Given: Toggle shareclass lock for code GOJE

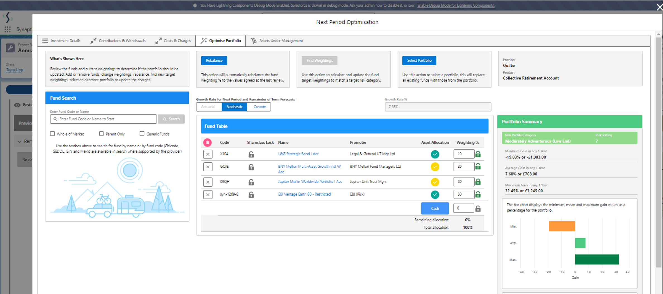Looking at the screenshot, I should point(251,167).
